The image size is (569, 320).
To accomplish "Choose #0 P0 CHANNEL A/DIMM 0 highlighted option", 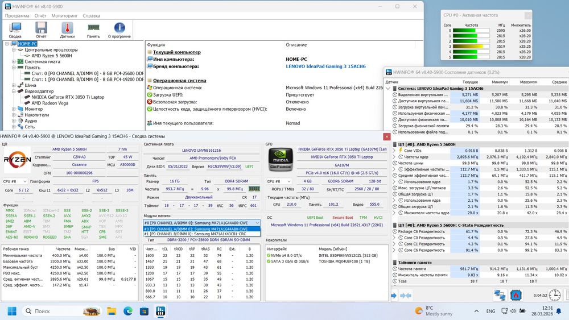I will (x=202, y=229).
